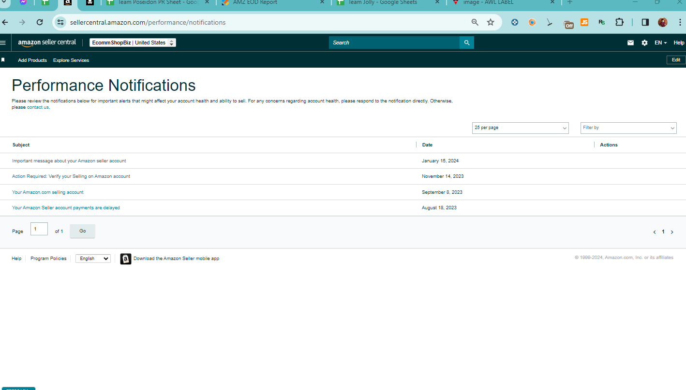Toggle the browser side panel
The width and height of the screenshot is (686, 390).
(x=645, y=22)
